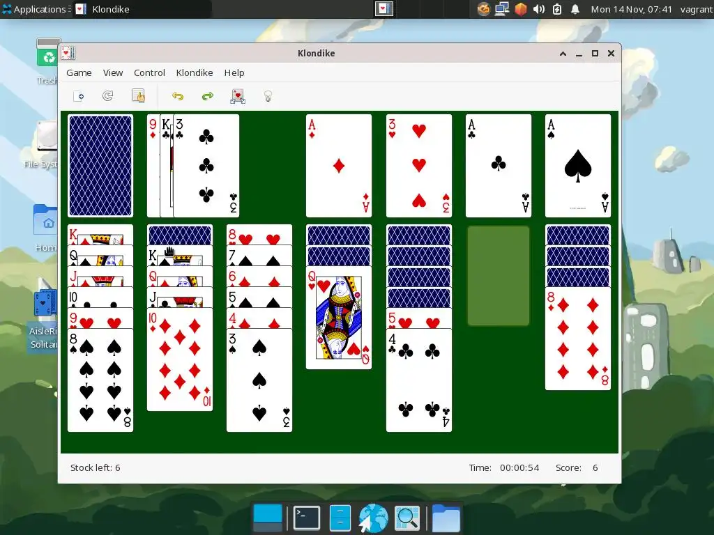This screenshot has height=535, width=714.
Task: Click the orange shield tray icon
Action: click(520, 9)
